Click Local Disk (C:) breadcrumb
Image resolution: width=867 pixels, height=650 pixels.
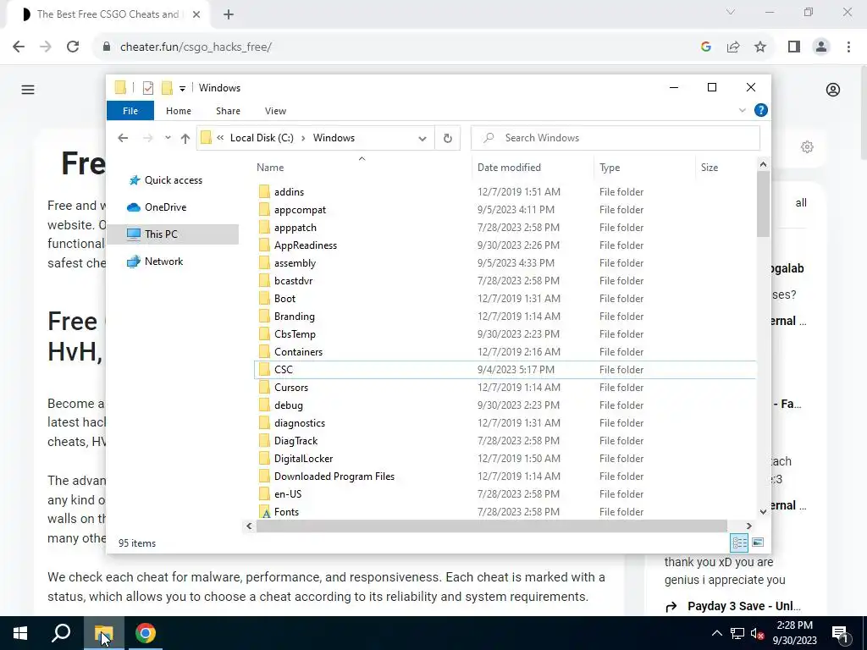[262, 138]
